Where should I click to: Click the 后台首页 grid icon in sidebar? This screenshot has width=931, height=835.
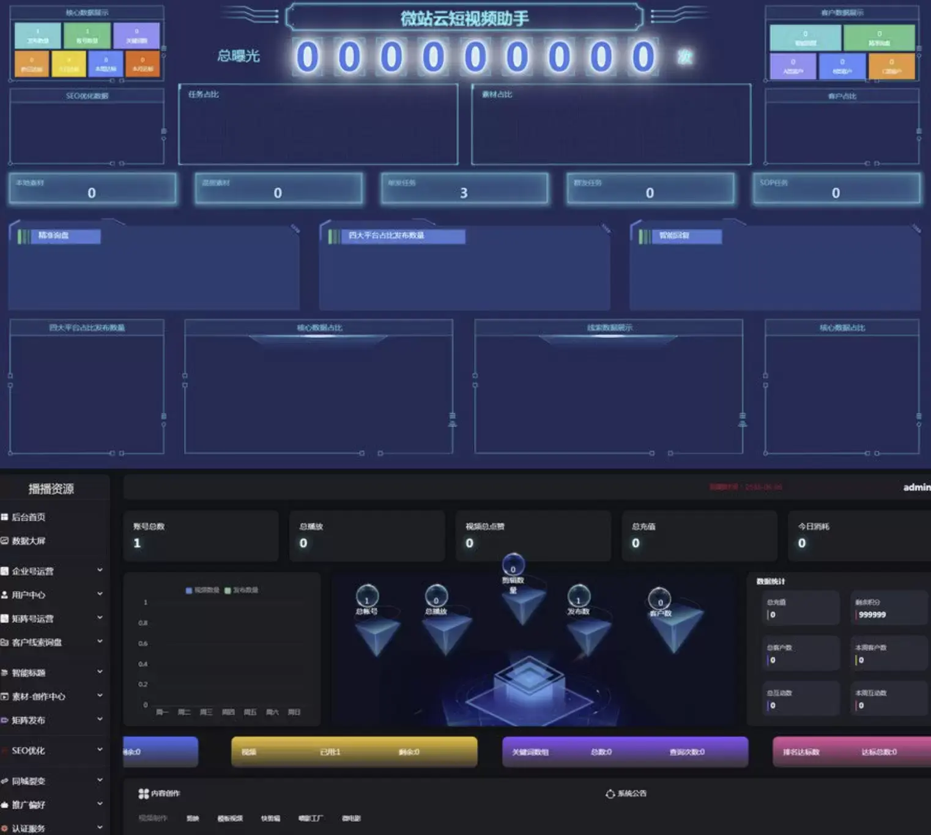(4, 517)
